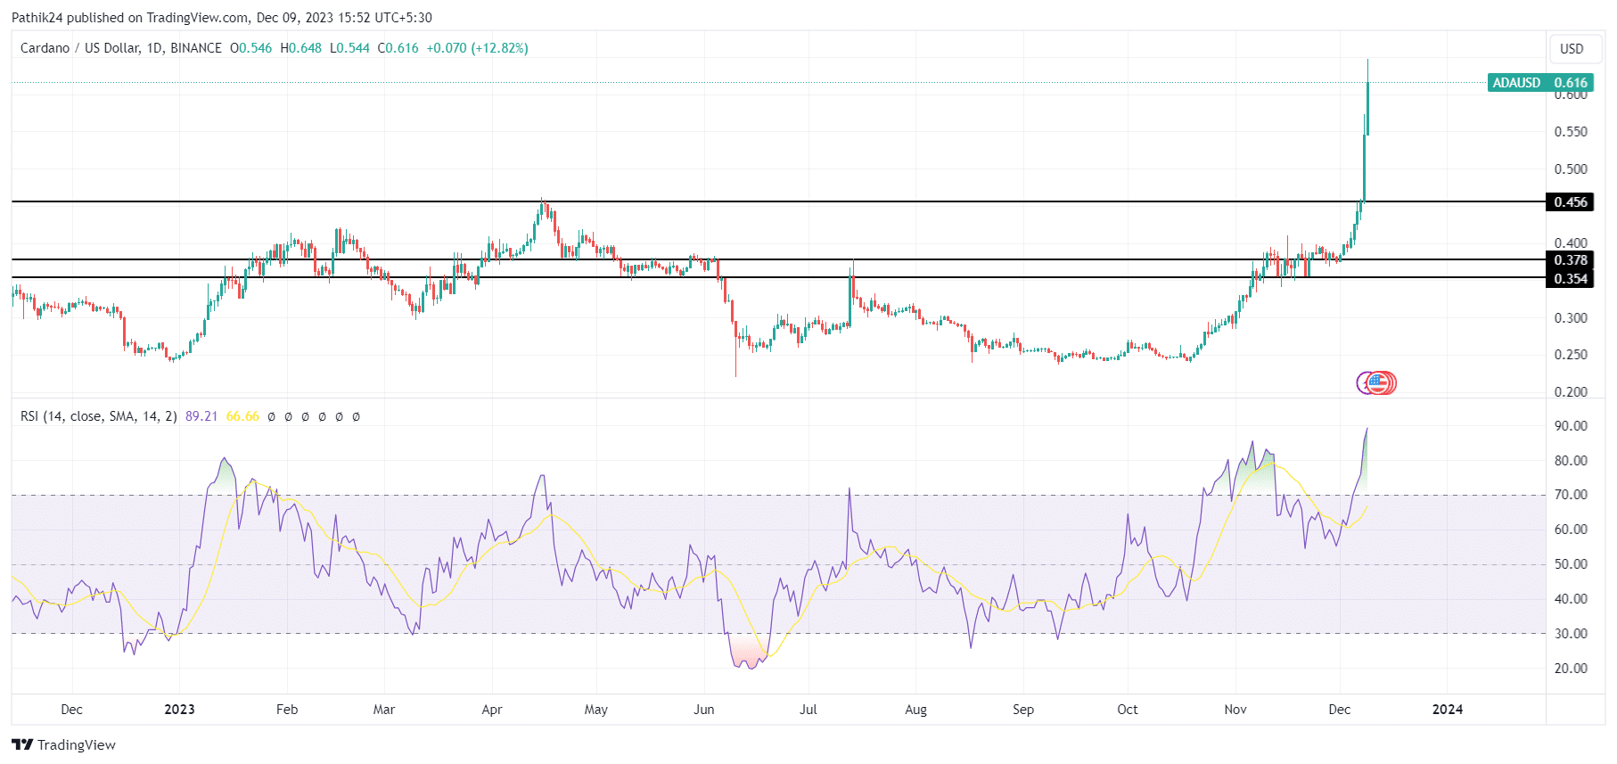Image resolution: width=1617 pixels, height=764 pixels.
Task: Click the Sep label on time axis
Action: coord(1023,710)
